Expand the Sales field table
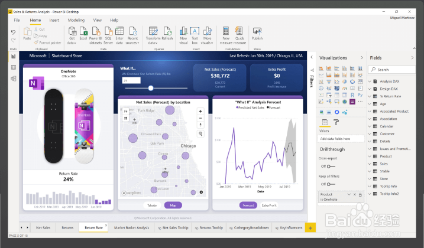The height and width of the screenshot is (248, 424). 370,164
